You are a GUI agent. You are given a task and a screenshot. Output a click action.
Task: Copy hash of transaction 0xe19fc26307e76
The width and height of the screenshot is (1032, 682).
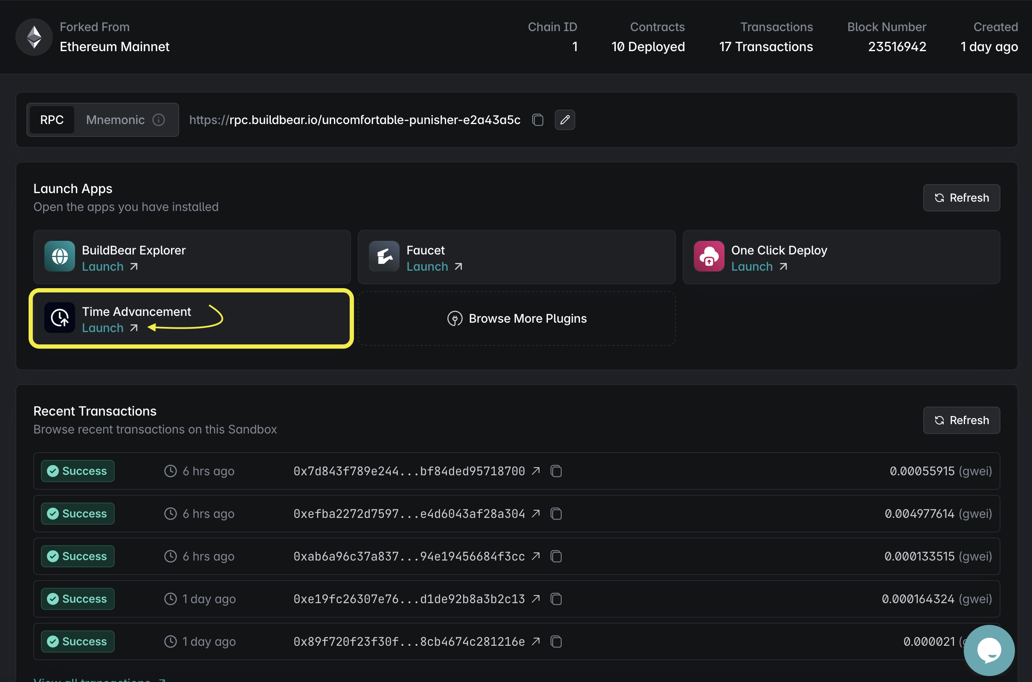pyautogui.click(x=556, y=599)
